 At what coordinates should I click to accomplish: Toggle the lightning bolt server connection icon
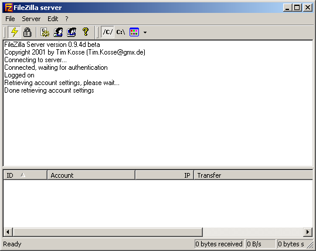tap(14, 32)
